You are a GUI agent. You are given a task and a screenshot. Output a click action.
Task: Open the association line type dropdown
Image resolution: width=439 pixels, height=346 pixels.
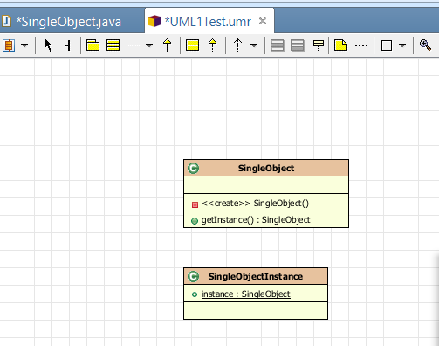149,45
